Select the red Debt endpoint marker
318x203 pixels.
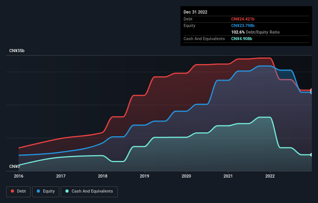coord(311,90)
